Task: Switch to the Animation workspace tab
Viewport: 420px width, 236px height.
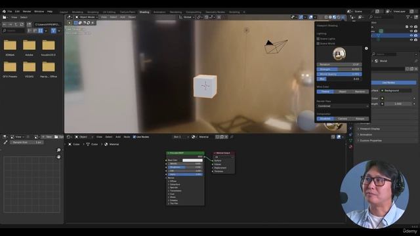Action: click(x=159, y=12)
